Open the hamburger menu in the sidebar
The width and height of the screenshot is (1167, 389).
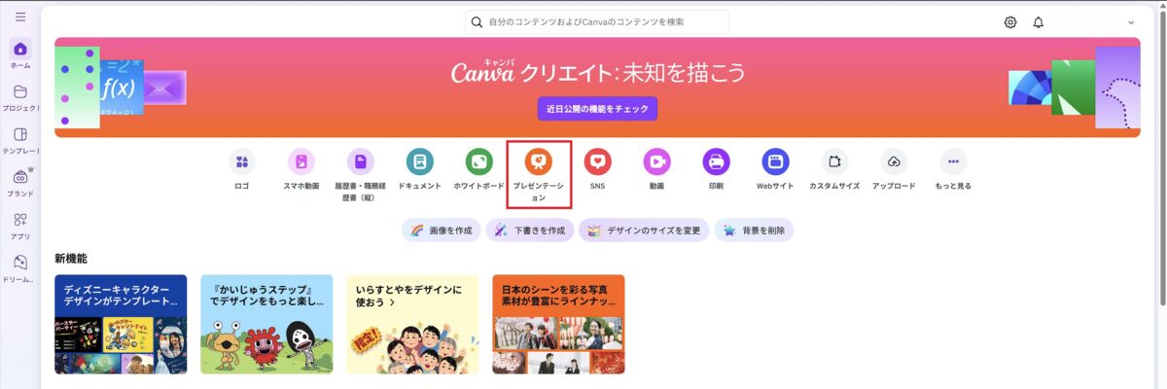tap(20, 18)
